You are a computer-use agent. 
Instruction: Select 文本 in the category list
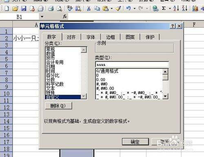pos(50,88)
